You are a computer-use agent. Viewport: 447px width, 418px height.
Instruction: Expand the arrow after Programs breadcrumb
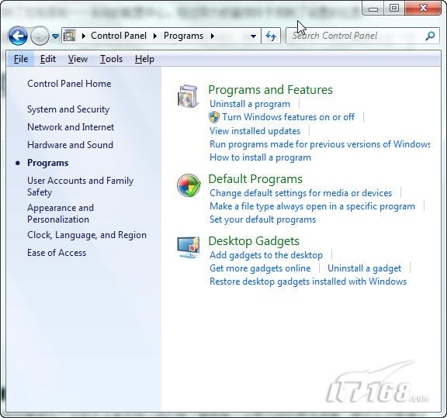point(213,36)
